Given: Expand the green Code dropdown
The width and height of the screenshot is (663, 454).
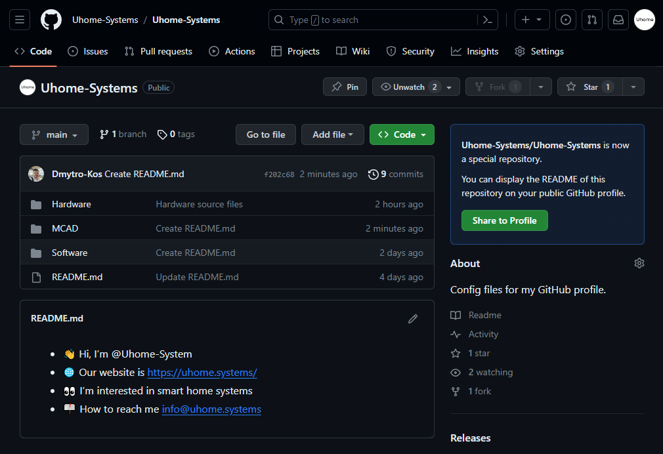Looking at the screenshot, I should (402, 134).
